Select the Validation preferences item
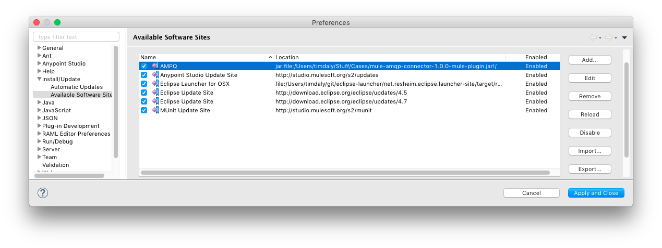Viewport: 662px width, 248px height. [x=55, y=165]
